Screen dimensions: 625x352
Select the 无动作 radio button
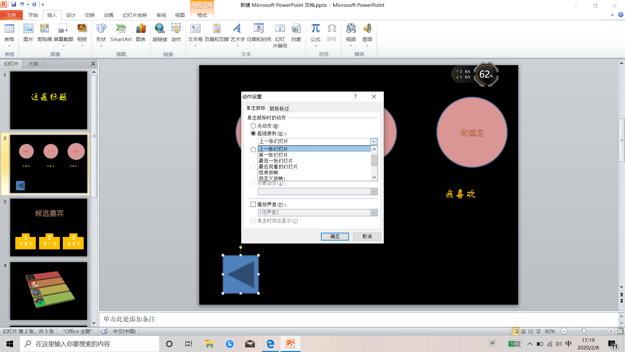[253, 126]
